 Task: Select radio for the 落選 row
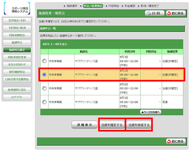[44, 102]
